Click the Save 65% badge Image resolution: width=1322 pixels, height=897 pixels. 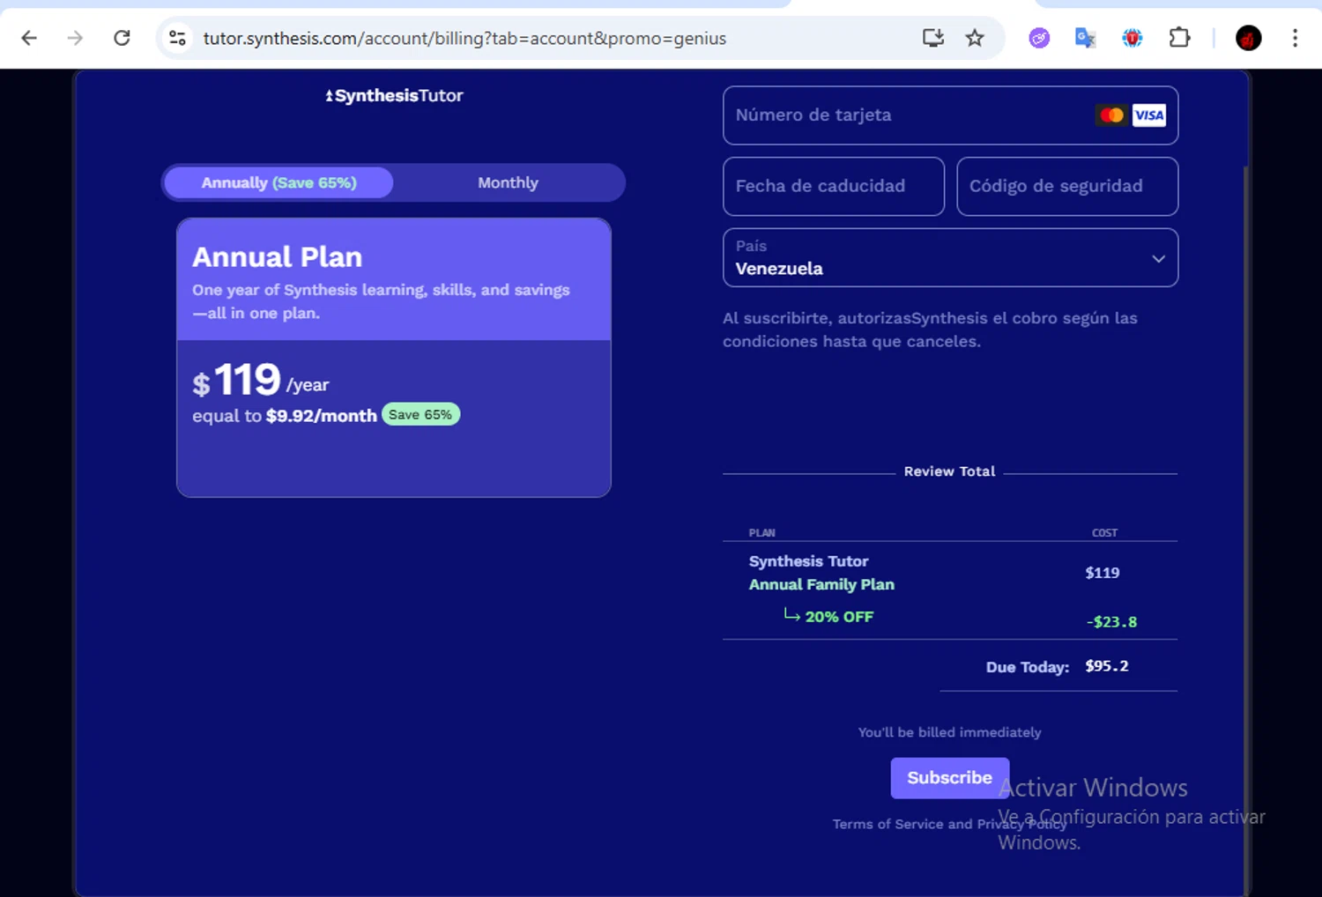click(x=420, y=414)
